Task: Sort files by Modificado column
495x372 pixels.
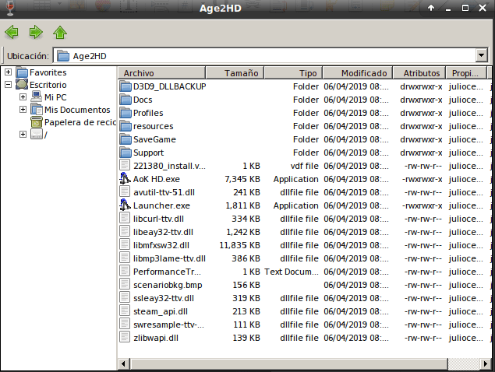Action: click(364, 73)
